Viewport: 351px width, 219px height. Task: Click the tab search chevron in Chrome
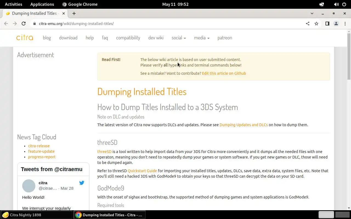(312, 13)
